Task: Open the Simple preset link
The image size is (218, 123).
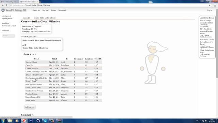Action: 30,100
